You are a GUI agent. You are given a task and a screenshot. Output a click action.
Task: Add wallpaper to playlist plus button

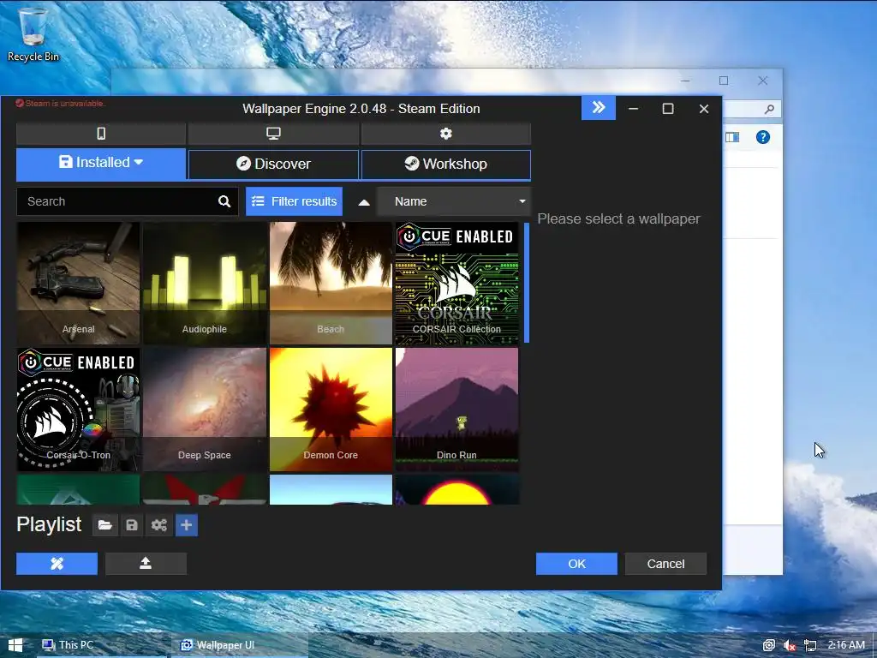pos(187,525)
